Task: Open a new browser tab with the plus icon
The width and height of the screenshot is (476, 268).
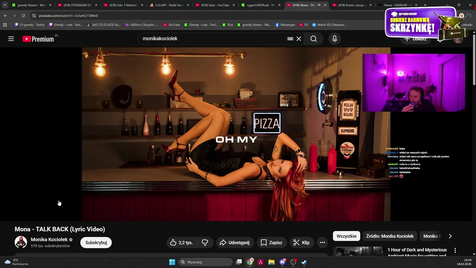Action: pos(425,5)
